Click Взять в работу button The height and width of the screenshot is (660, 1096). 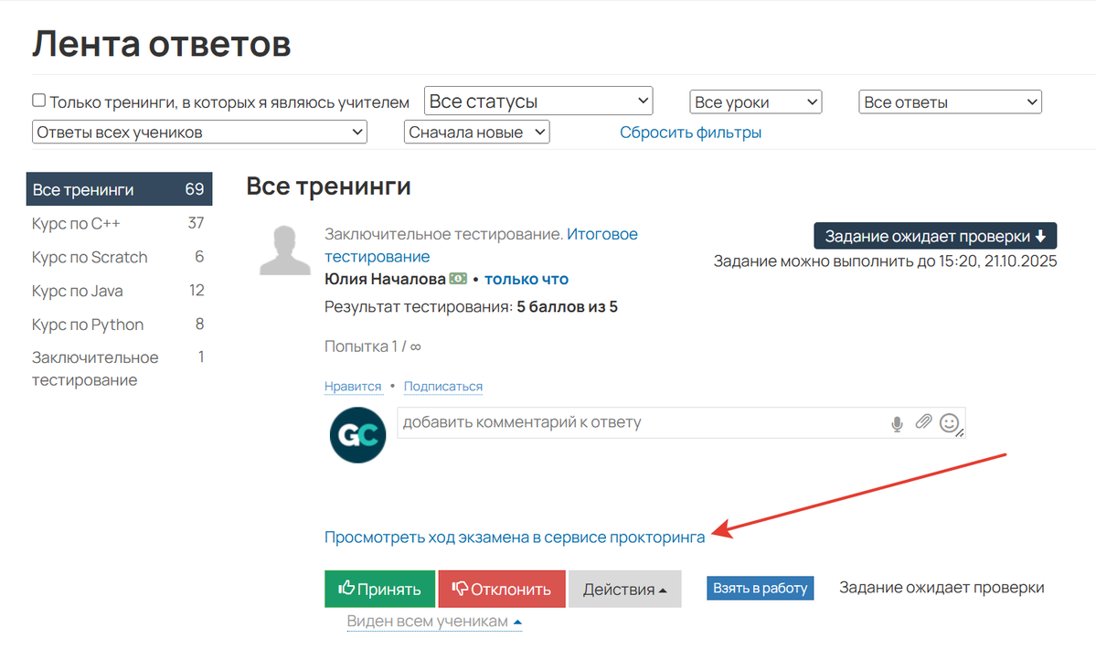760,588
